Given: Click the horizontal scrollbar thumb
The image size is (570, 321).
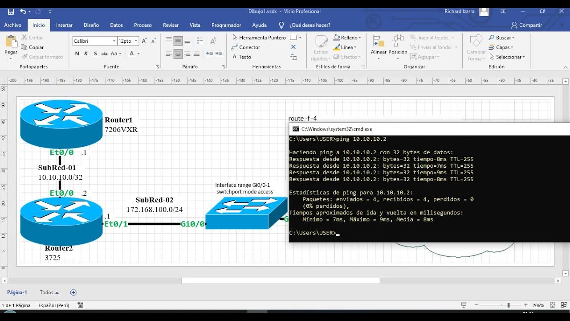Looking at the screenshot, I should tap(281, 281).
